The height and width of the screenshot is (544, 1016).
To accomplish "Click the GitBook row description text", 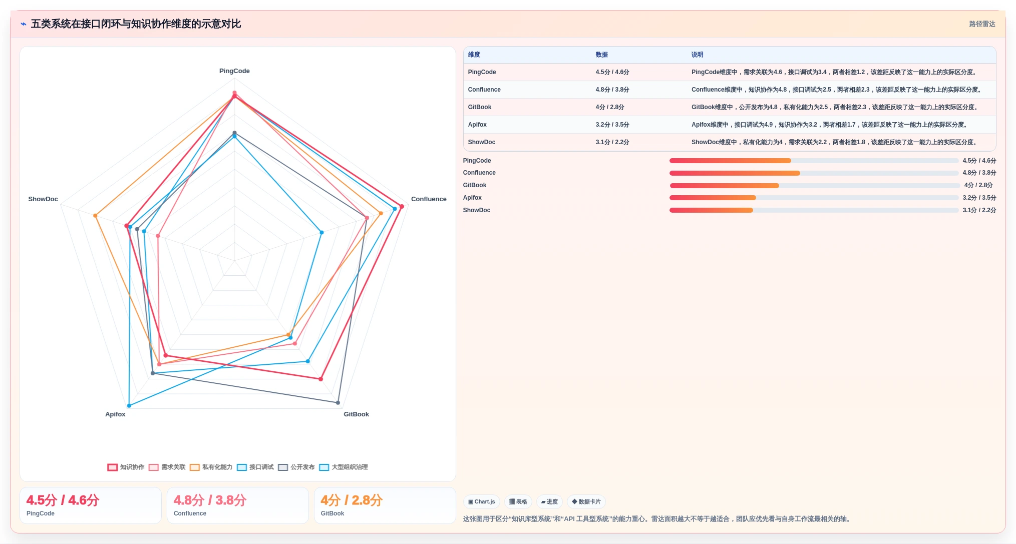I will tap(835, 107).
